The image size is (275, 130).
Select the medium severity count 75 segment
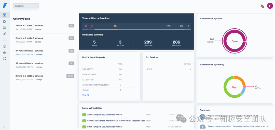106,26
